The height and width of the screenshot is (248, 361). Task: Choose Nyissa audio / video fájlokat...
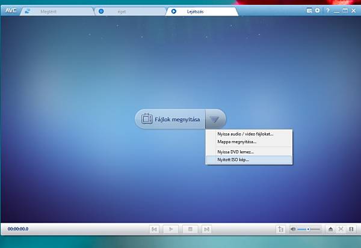tap(249, 134)
